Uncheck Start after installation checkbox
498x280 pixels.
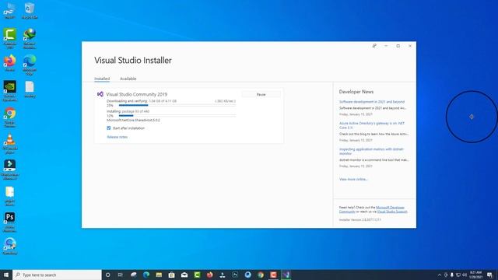[109, 128]
